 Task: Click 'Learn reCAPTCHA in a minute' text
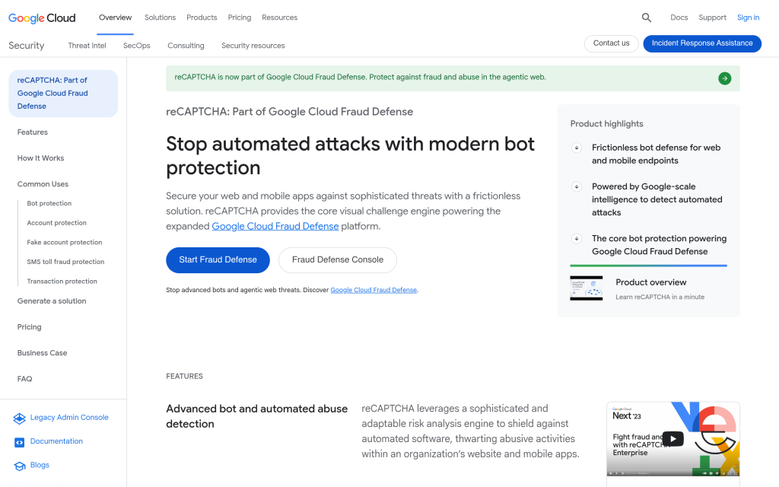pyautogui.click(x=660, y=298)
